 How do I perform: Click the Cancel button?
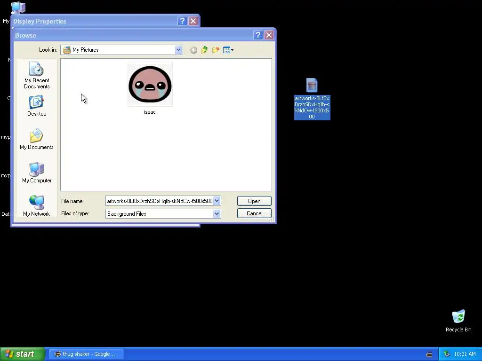point(254,213)
